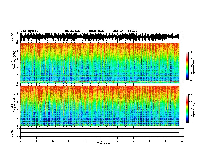Click time-axis tick label "7"
205x158 pixels.
(x=134, y=141)
